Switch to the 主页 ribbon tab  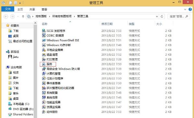[x=20, y=9]
